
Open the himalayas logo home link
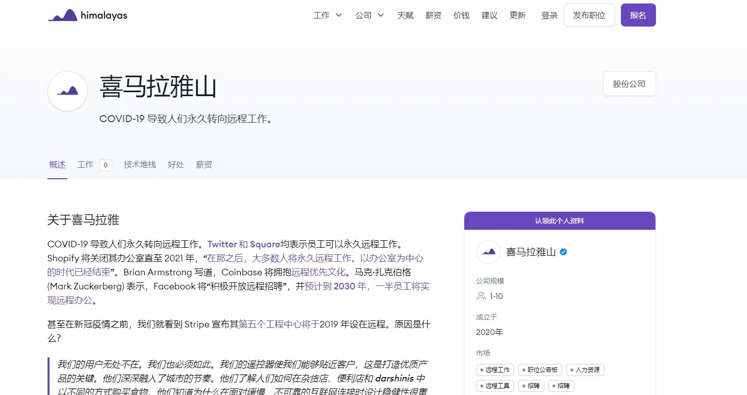click(x=88, y=16)
